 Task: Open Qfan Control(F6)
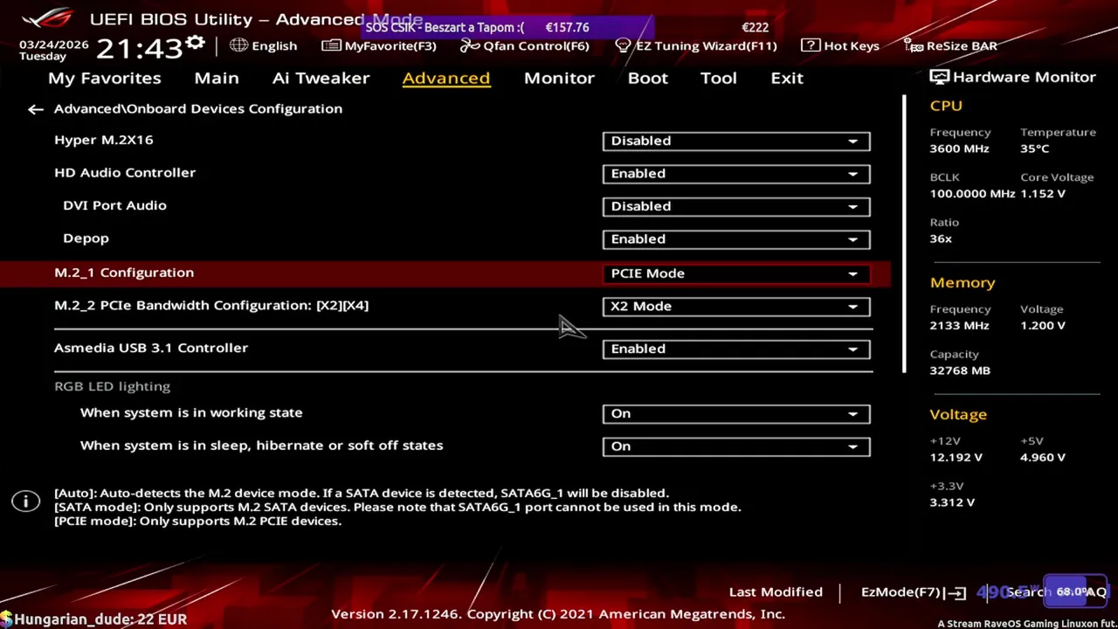[x=525, y=45]
